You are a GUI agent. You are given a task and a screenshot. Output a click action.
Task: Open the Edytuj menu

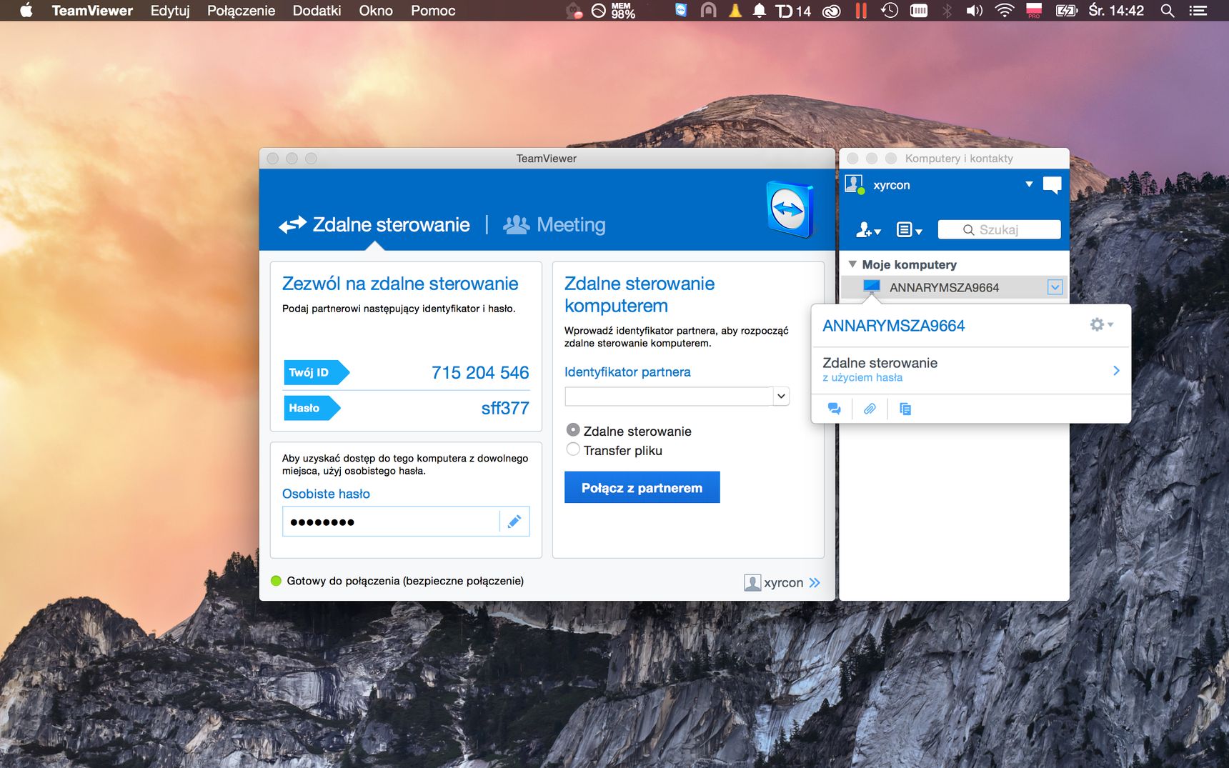pos(170,11)
